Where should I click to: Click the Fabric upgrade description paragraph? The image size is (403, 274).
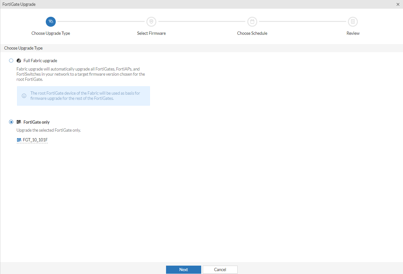(x=81, y=74)
